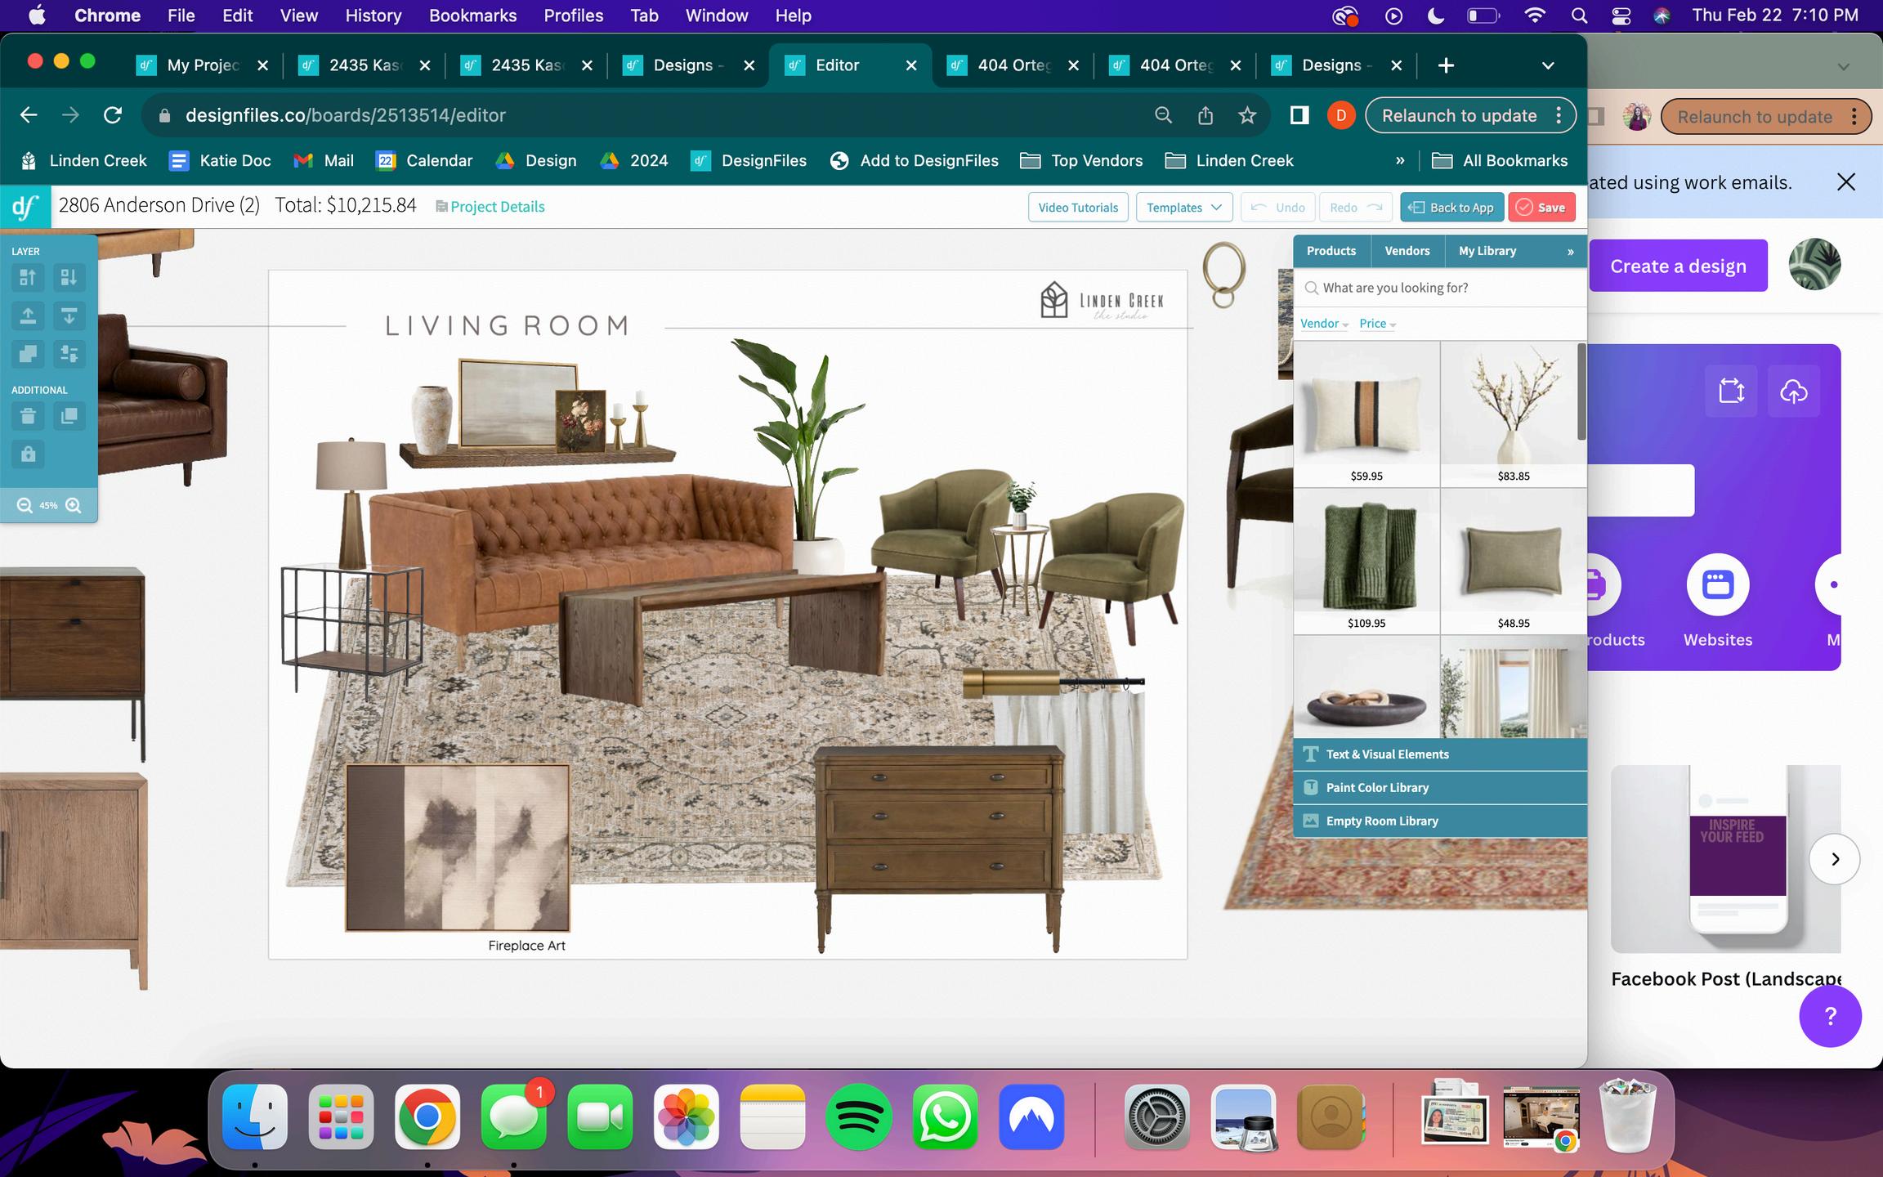This screenshot has width=1883, height=1177.
Task: Click the duplicate item icon
Action: click(x=69, y=416)
